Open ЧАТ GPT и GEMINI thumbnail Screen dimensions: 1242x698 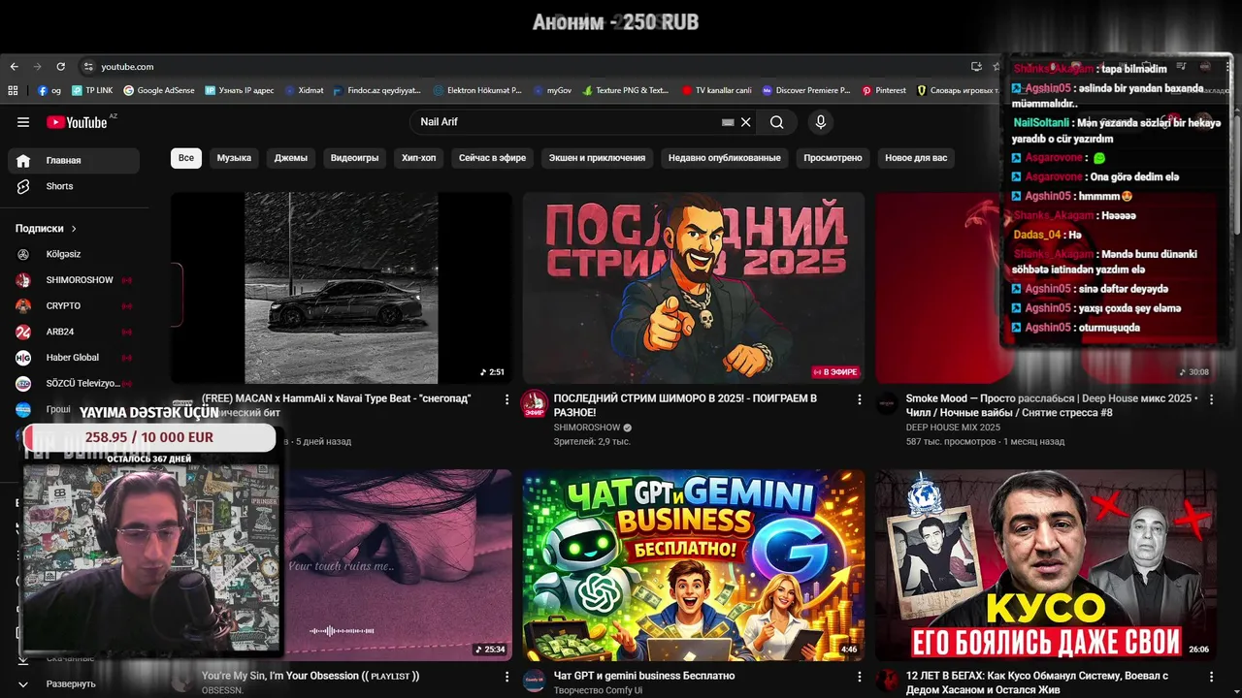tap(694, 565)
